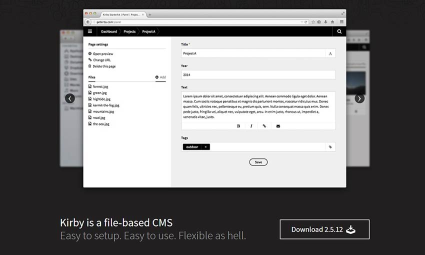
Task: Open file green.jpg
Action: tap(99, 92)
